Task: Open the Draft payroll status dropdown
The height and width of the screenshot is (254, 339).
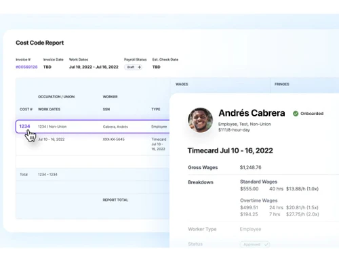Action: click(134, 67)
